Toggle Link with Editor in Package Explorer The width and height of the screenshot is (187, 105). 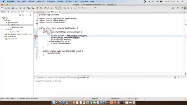tap(23, 15)
